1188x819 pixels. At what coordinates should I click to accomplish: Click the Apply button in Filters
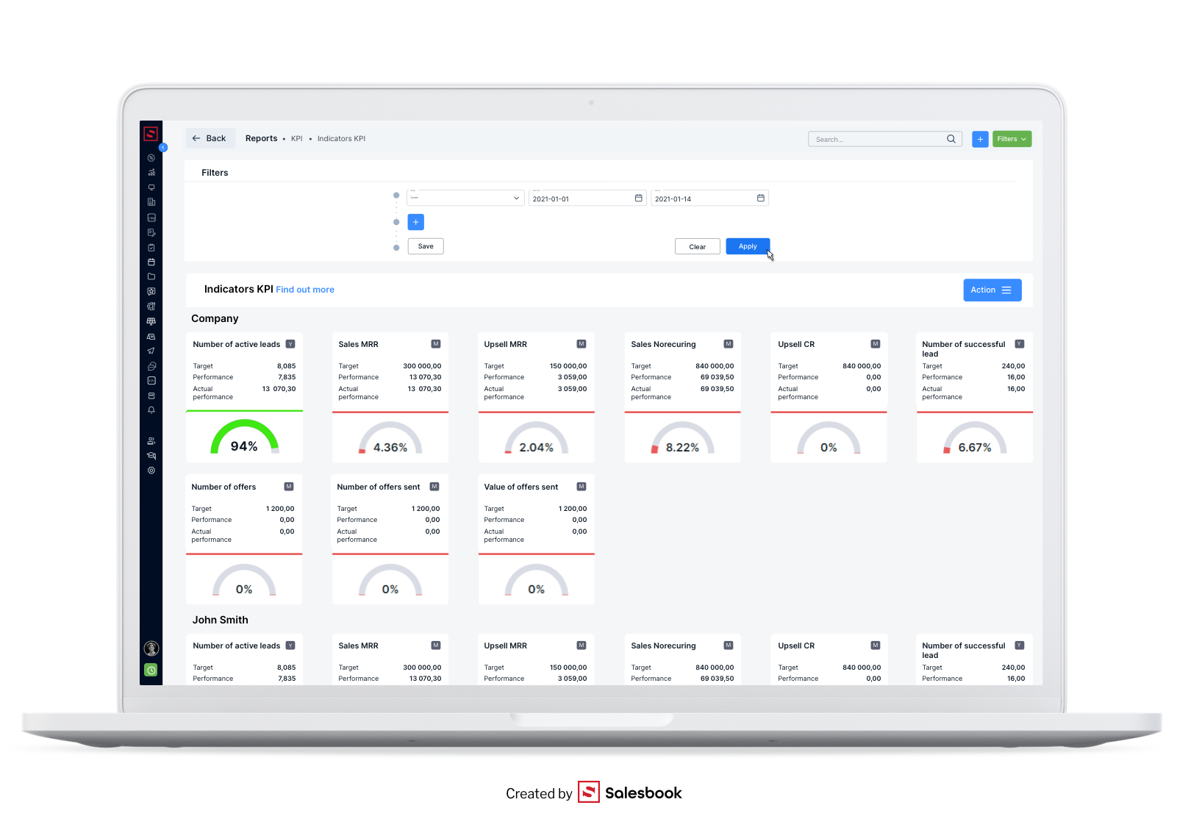pyautogui.click(x=747, y=246)
